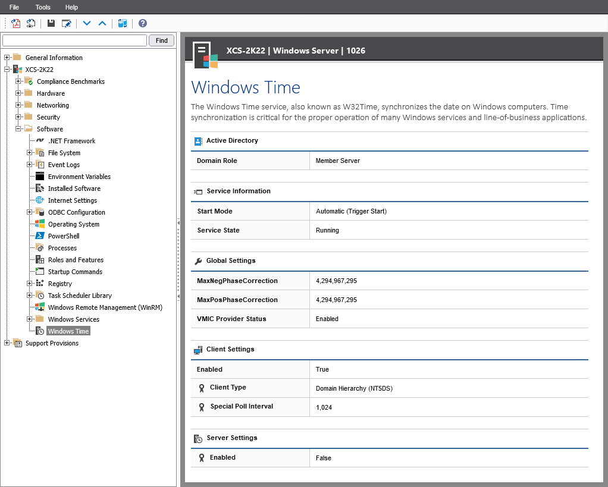Open help with the question mark icon
The image size is (608, 487).
[x=143, y=23]
